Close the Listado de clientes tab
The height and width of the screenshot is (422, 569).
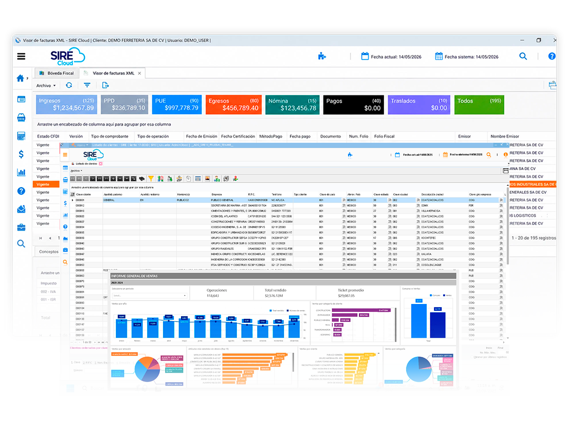(100, 164)
